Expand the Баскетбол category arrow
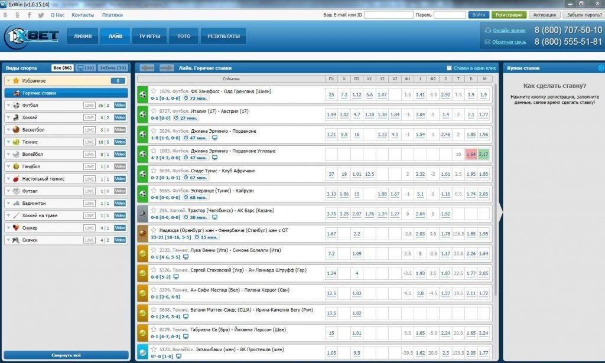 click(x=8, y=130)
